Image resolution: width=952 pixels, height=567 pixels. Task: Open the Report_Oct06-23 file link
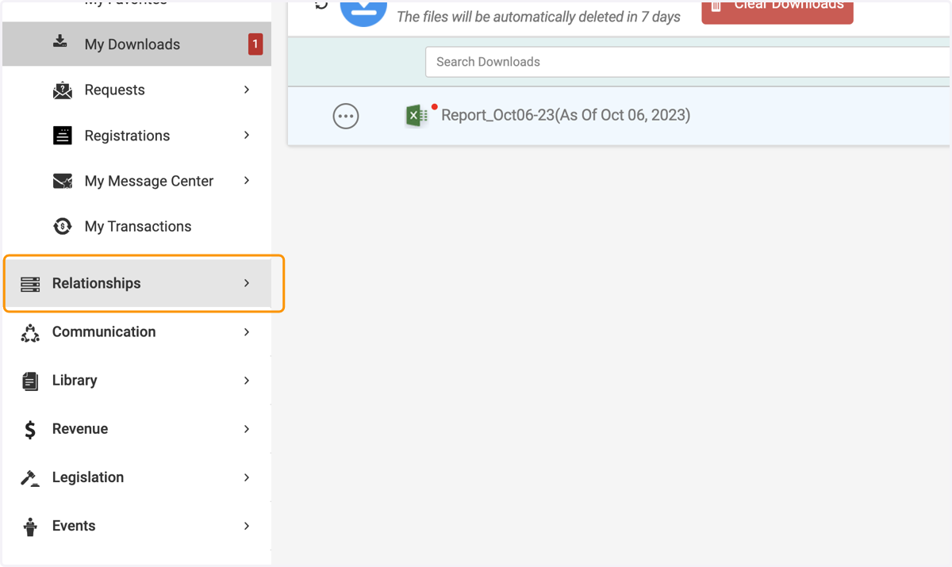[566, 115]
